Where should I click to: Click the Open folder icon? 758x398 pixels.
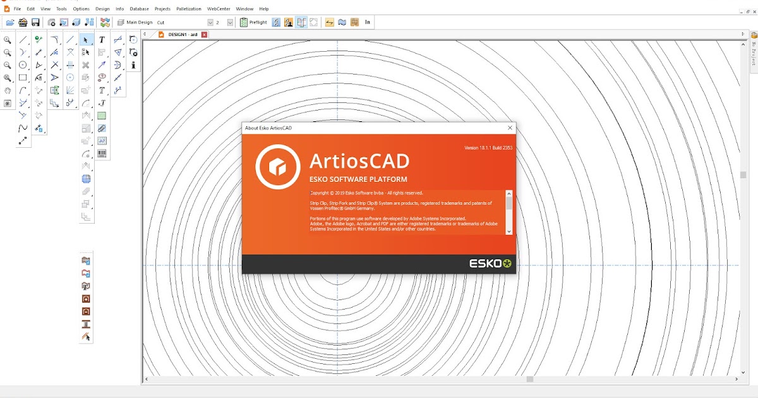pos(10,22)
